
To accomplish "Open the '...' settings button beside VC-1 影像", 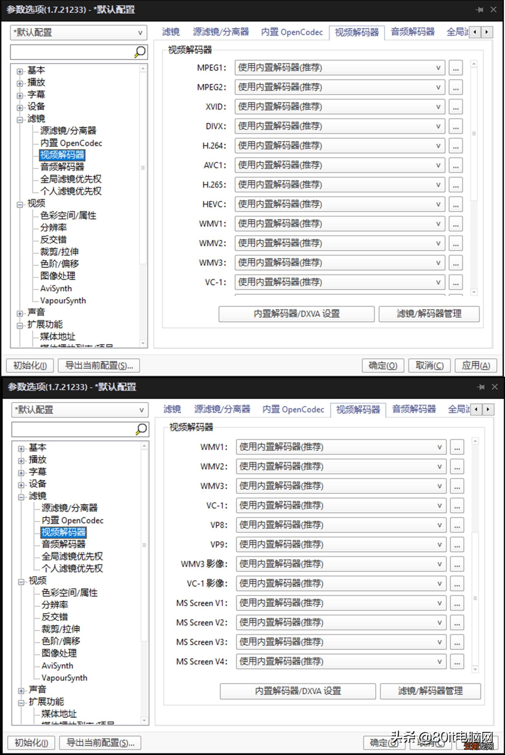I will point(457,583).
